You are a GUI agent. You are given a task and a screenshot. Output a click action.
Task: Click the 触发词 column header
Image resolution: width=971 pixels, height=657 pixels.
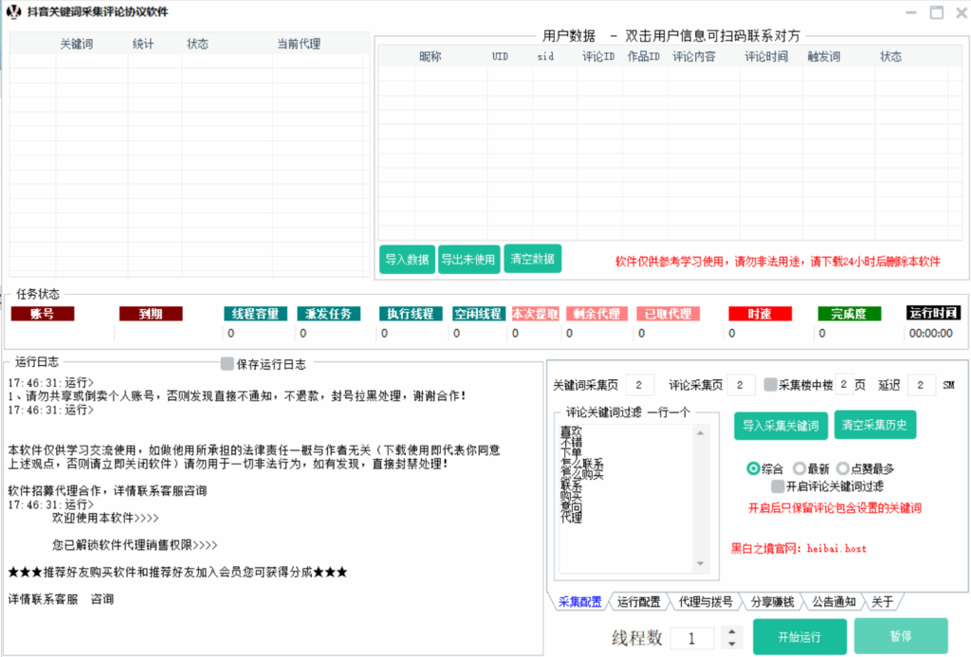click(x=824, y=56)
